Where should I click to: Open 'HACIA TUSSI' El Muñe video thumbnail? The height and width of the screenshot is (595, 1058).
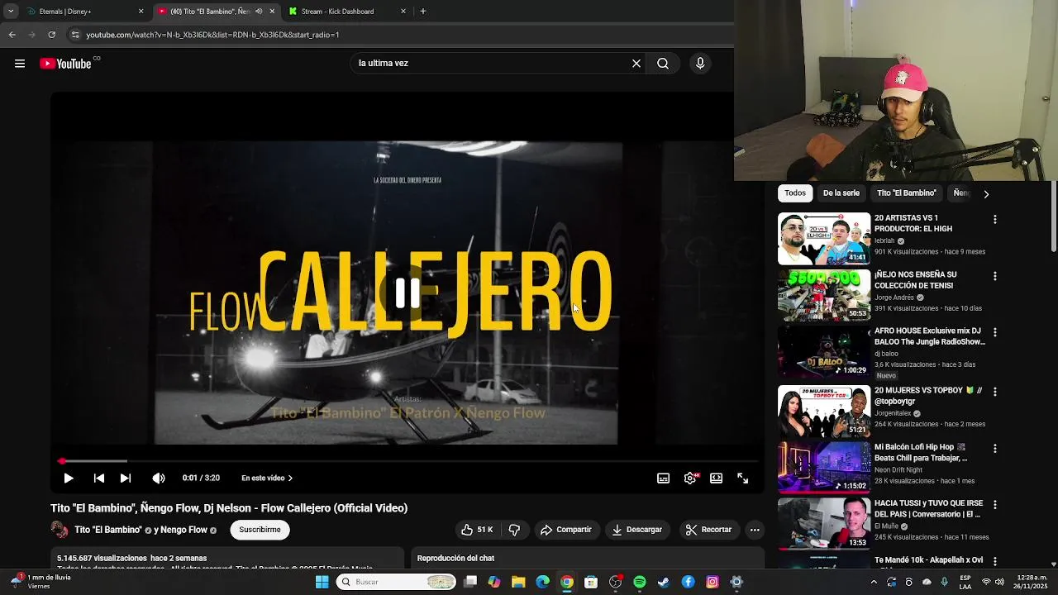tap(824, 523)
